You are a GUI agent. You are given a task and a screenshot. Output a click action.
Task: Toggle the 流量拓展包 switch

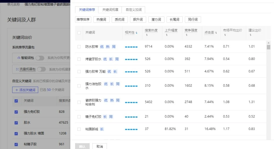click(x=41, y=69)
